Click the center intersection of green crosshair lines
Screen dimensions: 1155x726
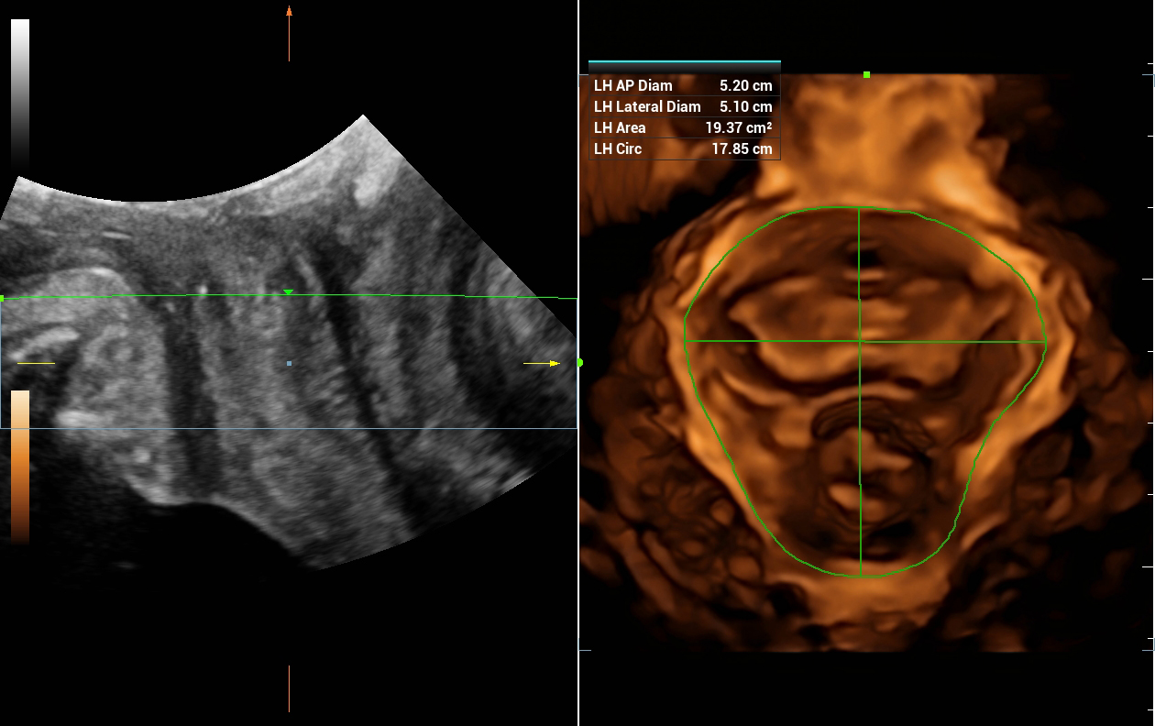(x=859, y=341)
